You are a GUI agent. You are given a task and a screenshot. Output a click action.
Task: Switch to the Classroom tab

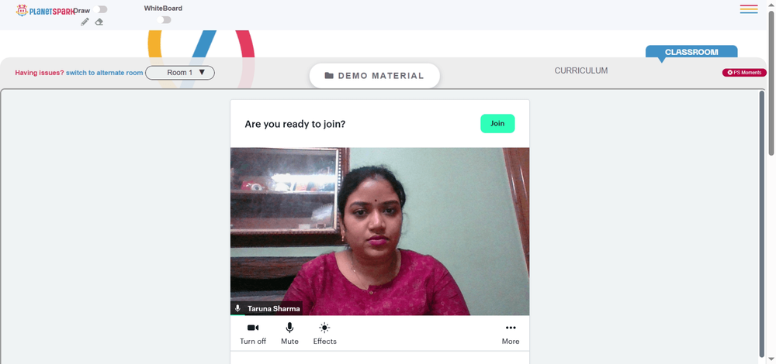point(691,52)
